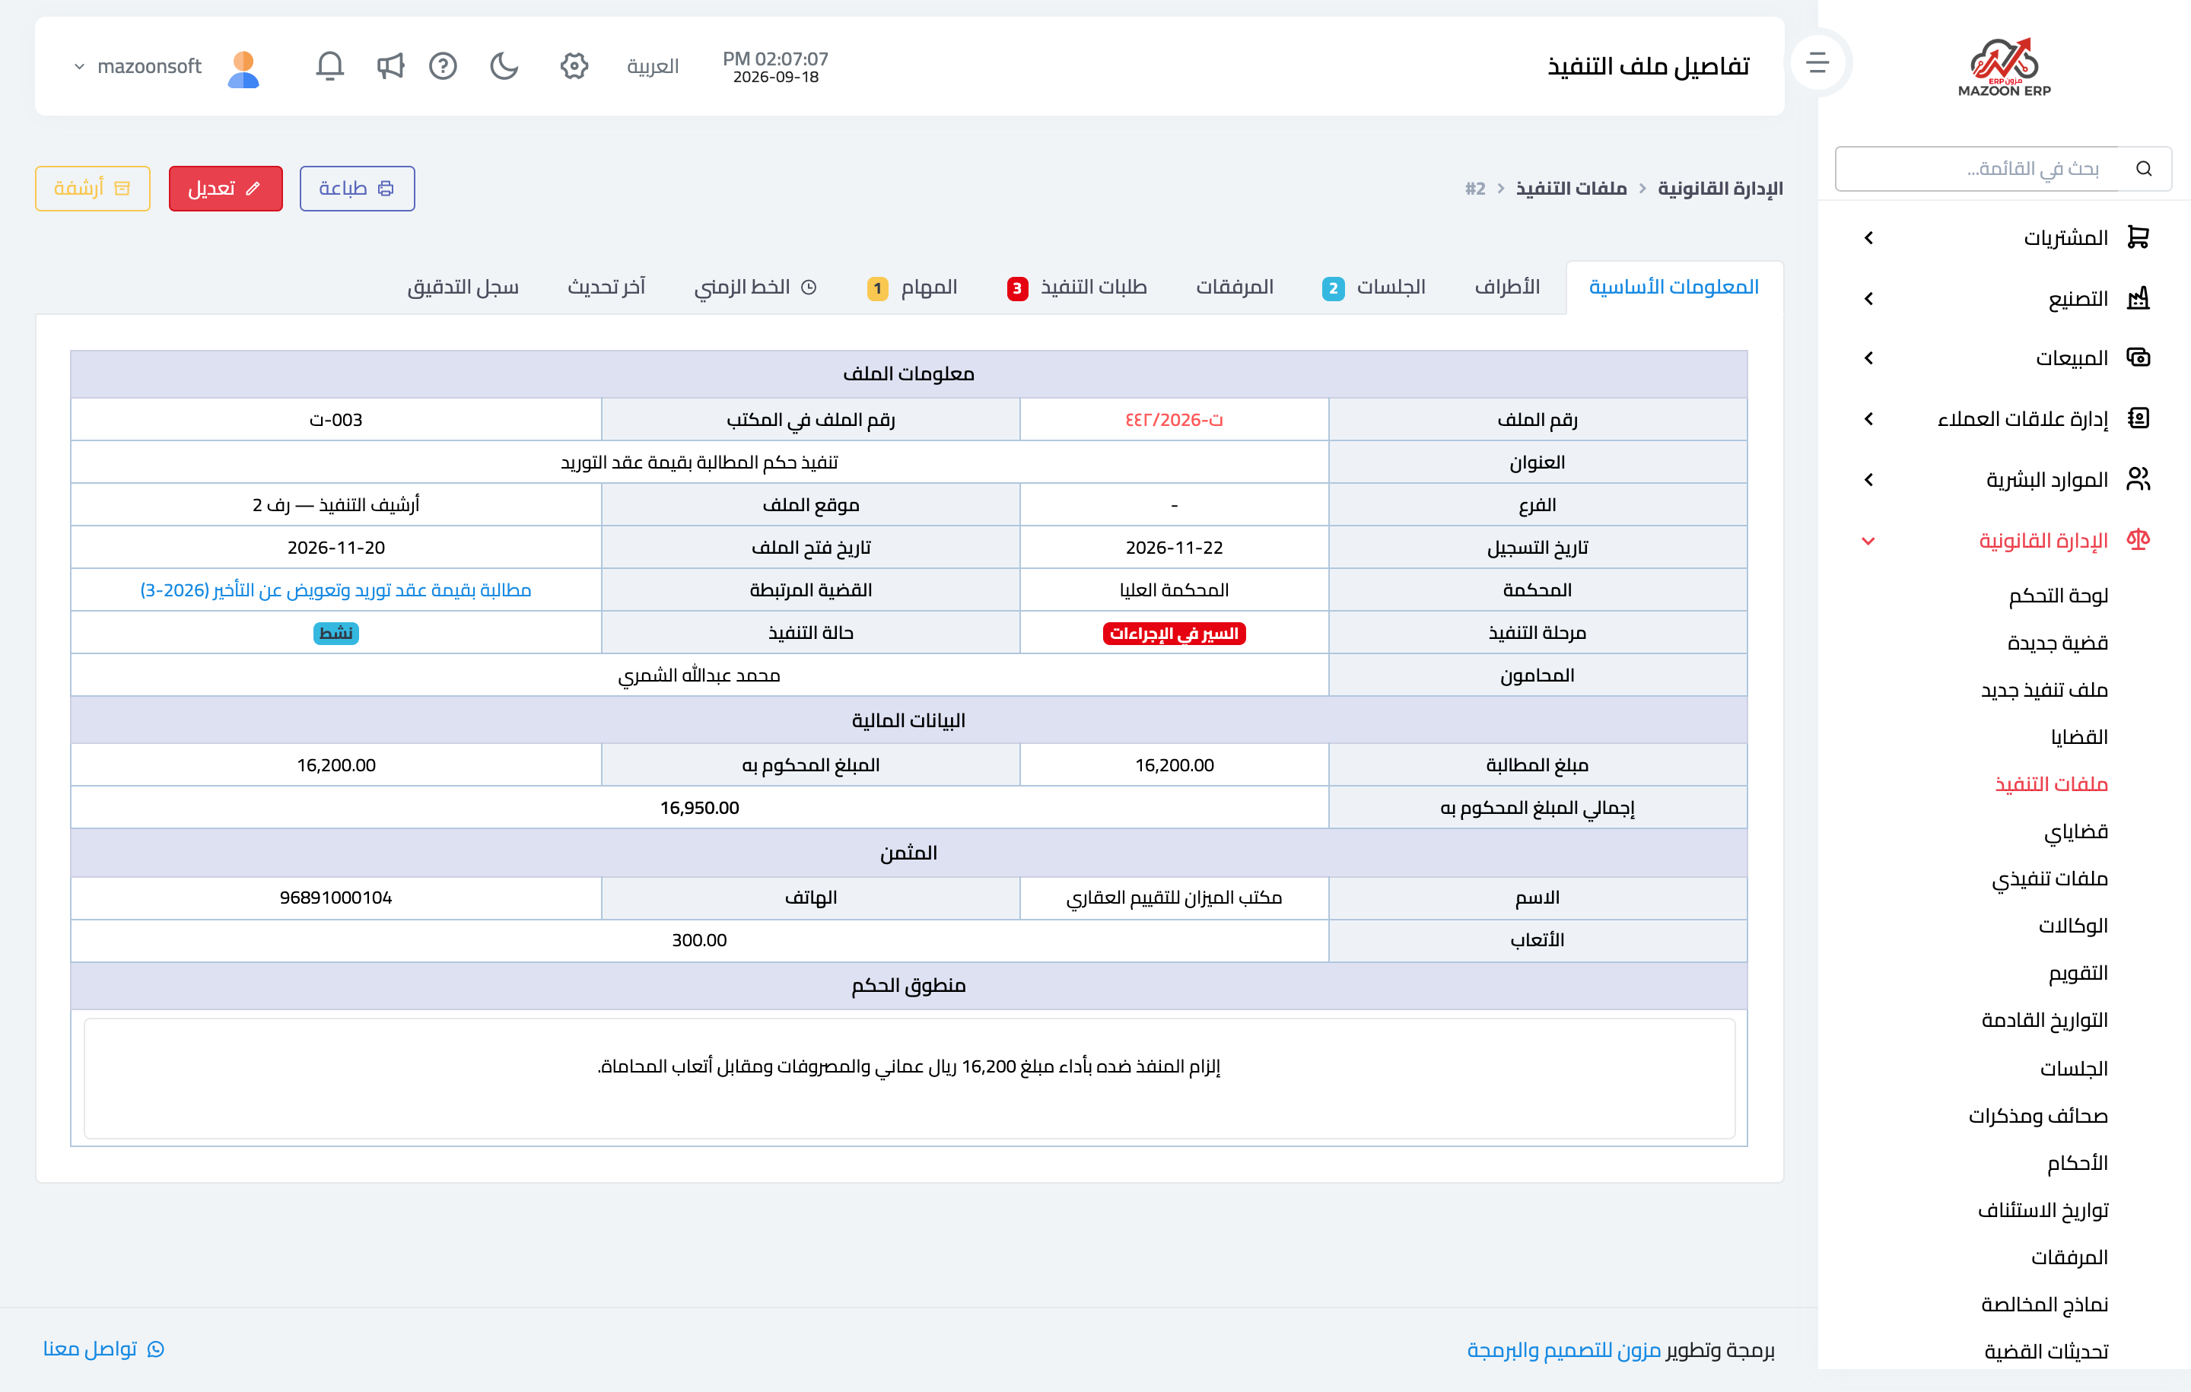Open linked case مطالبة بقيمة عقد توريد
This screenshot has width=2191, height=1392.
(335, 590)
